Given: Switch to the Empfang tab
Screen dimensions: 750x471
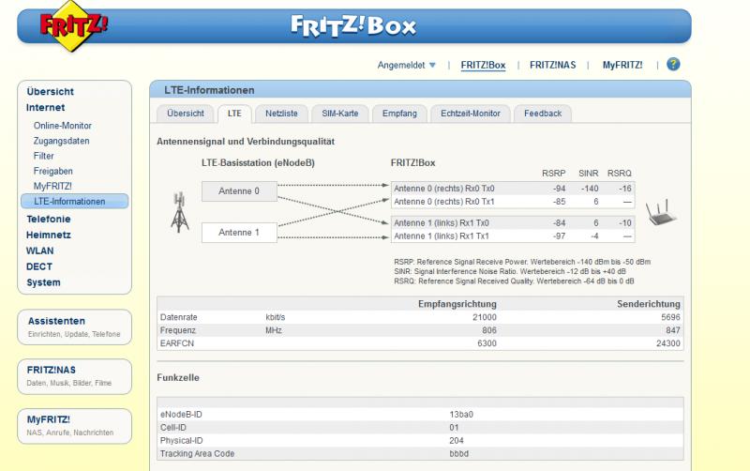Looking at the screenshot, I should point(399,114).
